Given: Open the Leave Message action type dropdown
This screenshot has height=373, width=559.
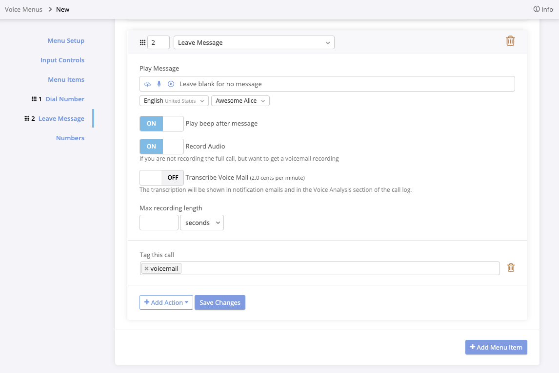Looking at the screenshot, I should (254, 43).
